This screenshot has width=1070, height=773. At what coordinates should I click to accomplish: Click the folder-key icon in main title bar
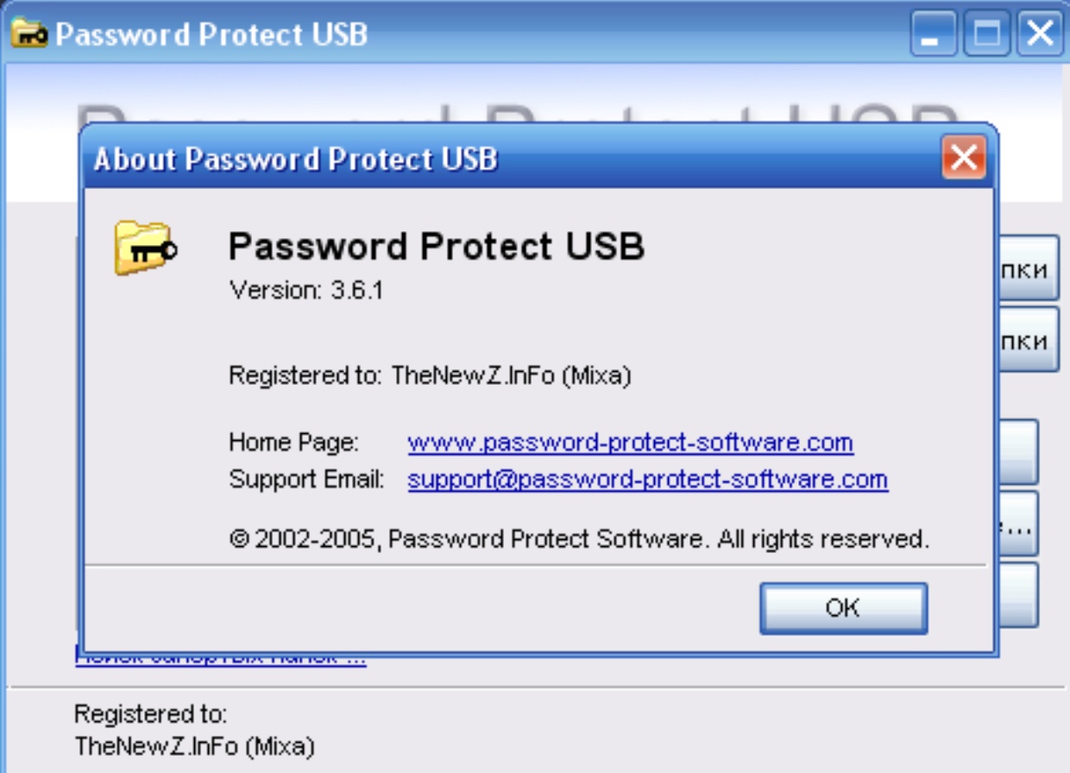click(29, 35)
